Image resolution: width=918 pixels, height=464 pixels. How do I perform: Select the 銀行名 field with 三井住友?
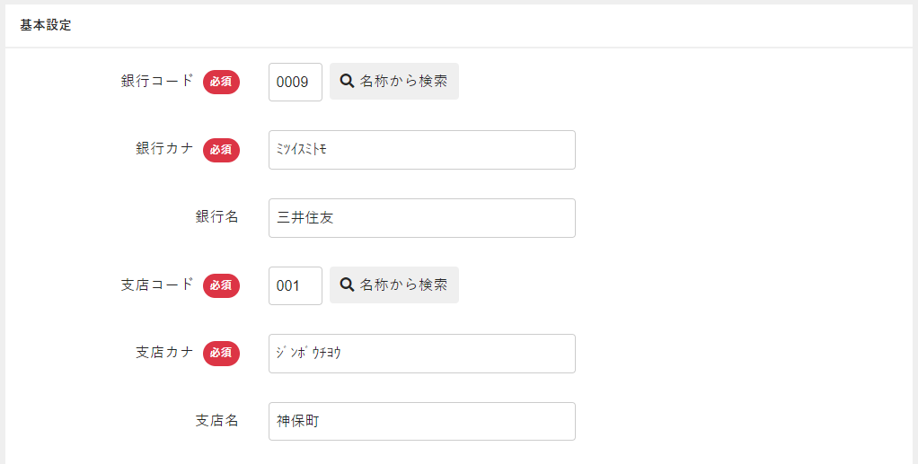pos(421,218)
